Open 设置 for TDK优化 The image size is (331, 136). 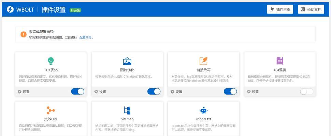pos(24,92)
